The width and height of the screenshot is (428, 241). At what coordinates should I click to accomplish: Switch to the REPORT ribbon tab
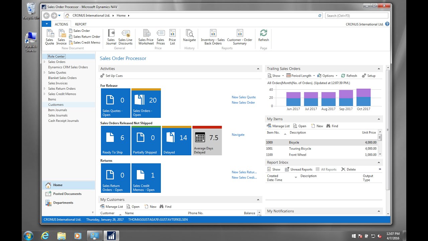[81, 24]
